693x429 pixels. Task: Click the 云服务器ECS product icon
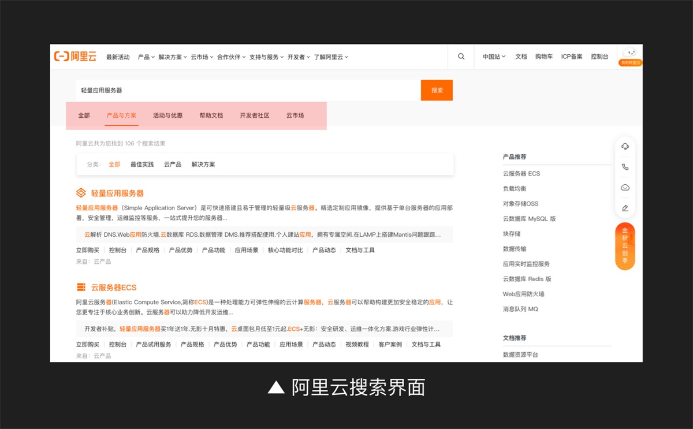tap(81, 288)
